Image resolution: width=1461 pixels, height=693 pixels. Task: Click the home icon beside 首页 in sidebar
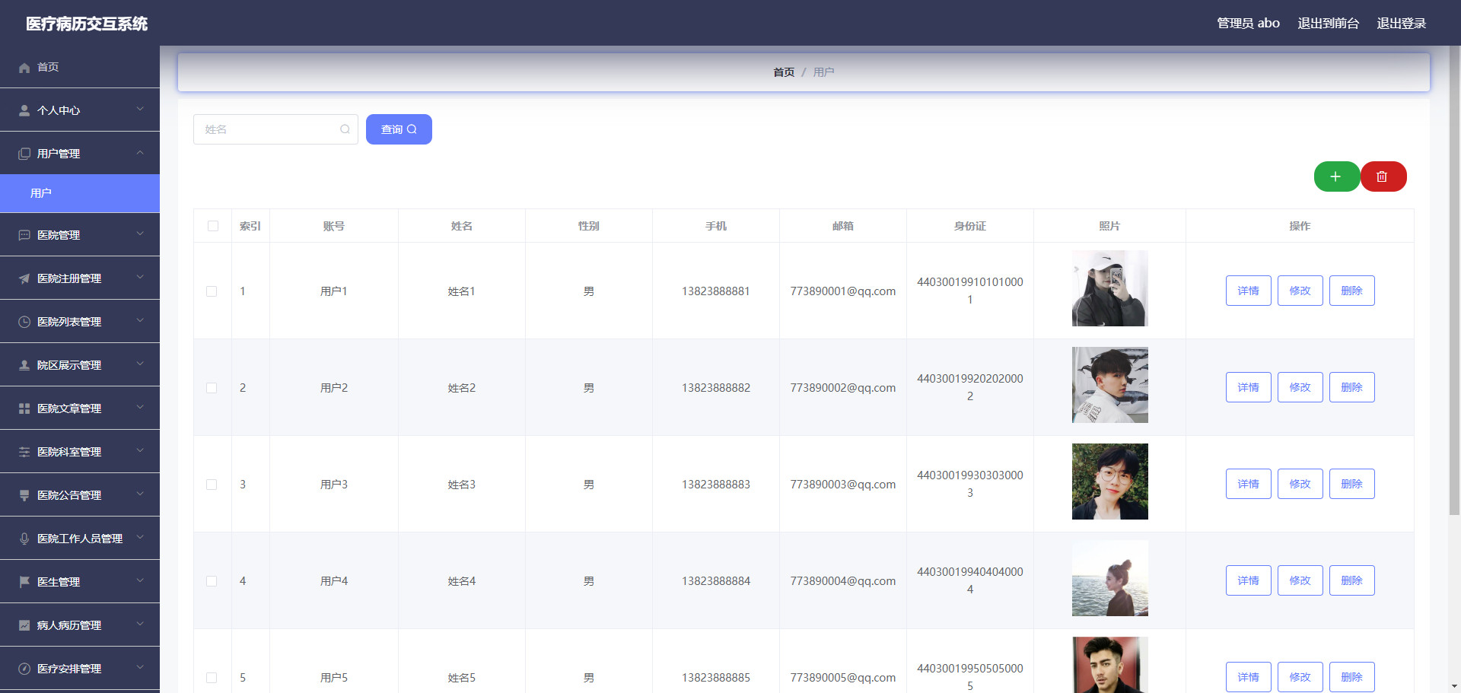24,68
